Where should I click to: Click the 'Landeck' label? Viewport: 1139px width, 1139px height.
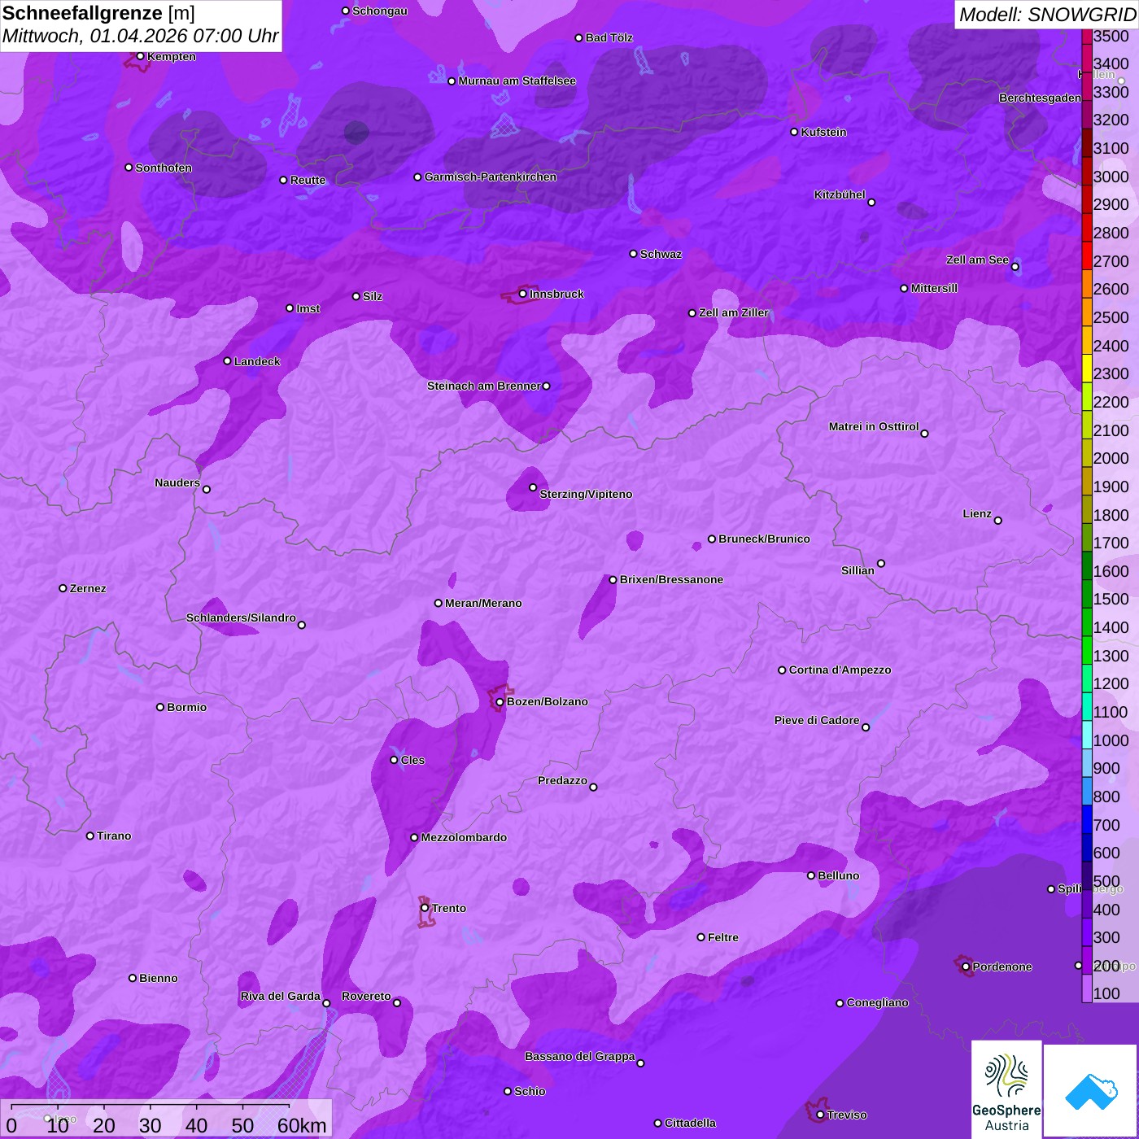coord(257,361)
